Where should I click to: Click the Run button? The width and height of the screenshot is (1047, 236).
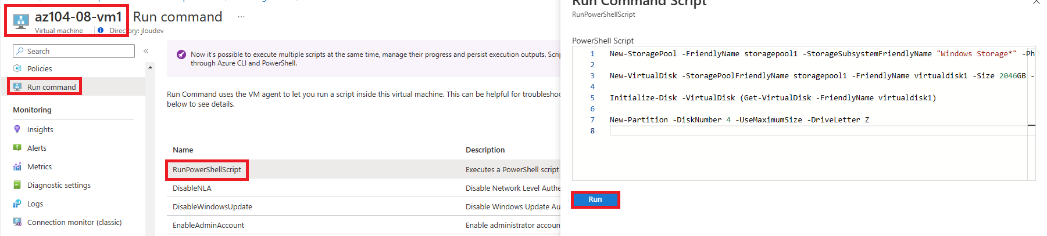[x=595, y=199]
